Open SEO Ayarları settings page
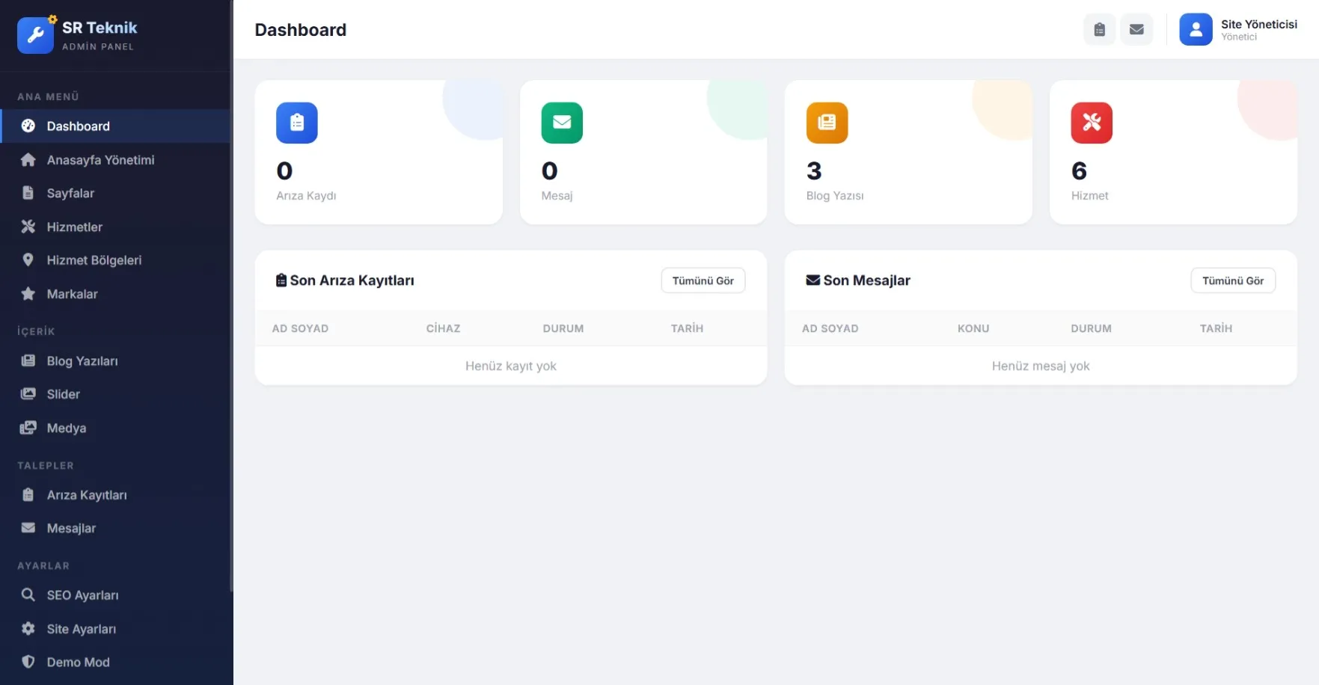The height and width of the screenshot is (685, 1319). pos(82,595)
